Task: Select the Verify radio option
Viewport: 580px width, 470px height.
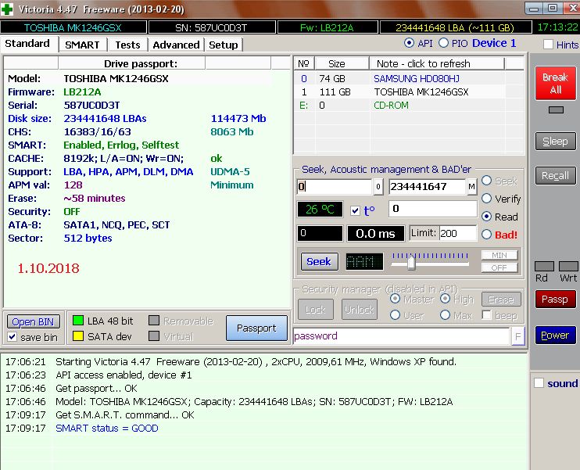Action: click(486, 199)
